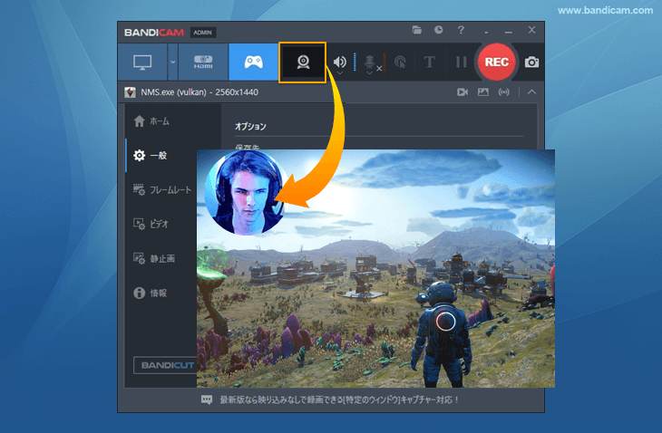Collapse panel with chevron up arrow
This screenshot has height=433, width=662.
point(531,91)
